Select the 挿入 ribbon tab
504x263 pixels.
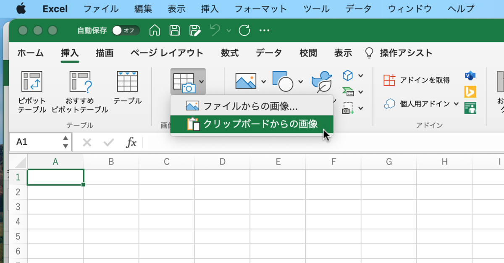pyautogui.click(x=70, y=53)
